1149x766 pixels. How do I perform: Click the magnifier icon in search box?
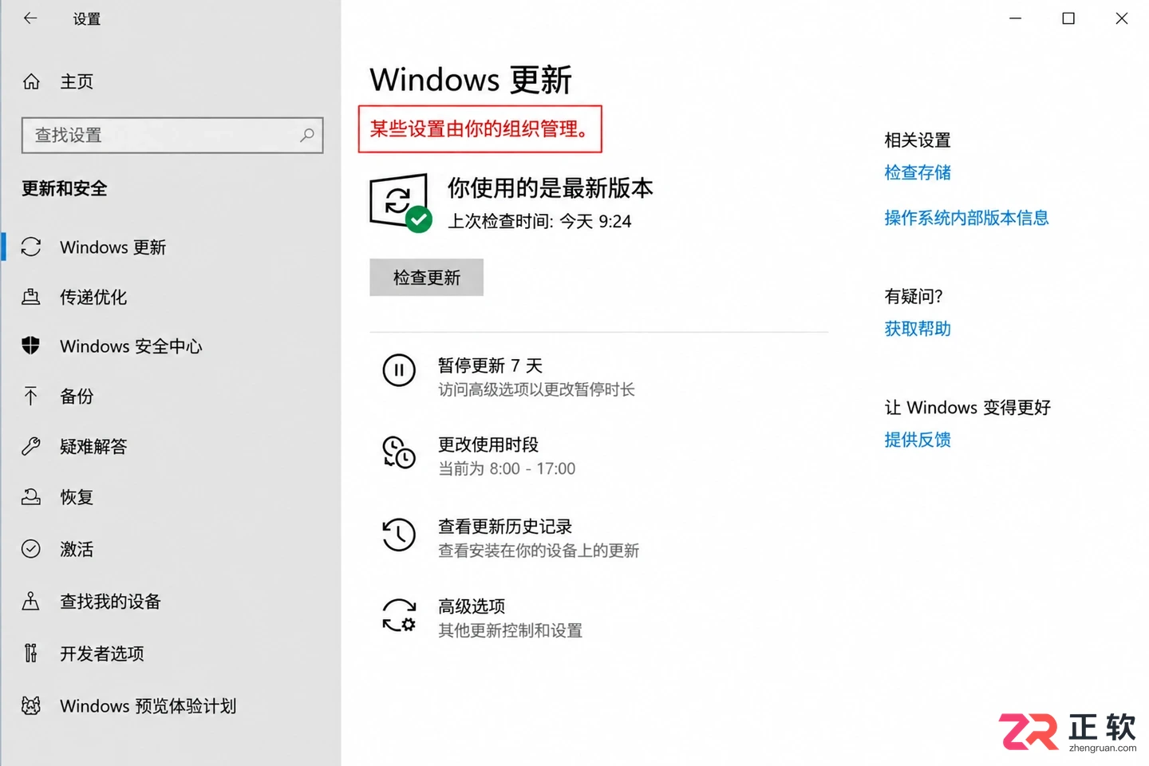(x=306, y=135)
